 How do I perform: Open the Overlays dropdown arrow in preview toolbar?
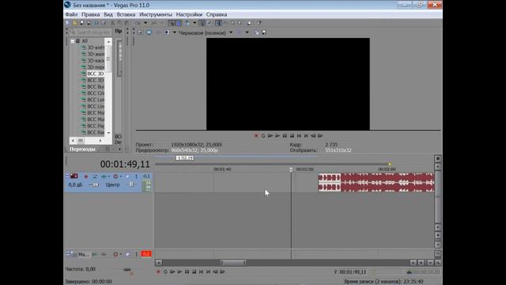click(247, 32)
